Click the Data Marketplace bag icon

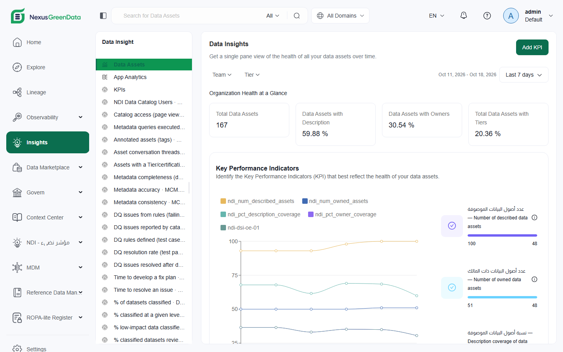[17, 167]
